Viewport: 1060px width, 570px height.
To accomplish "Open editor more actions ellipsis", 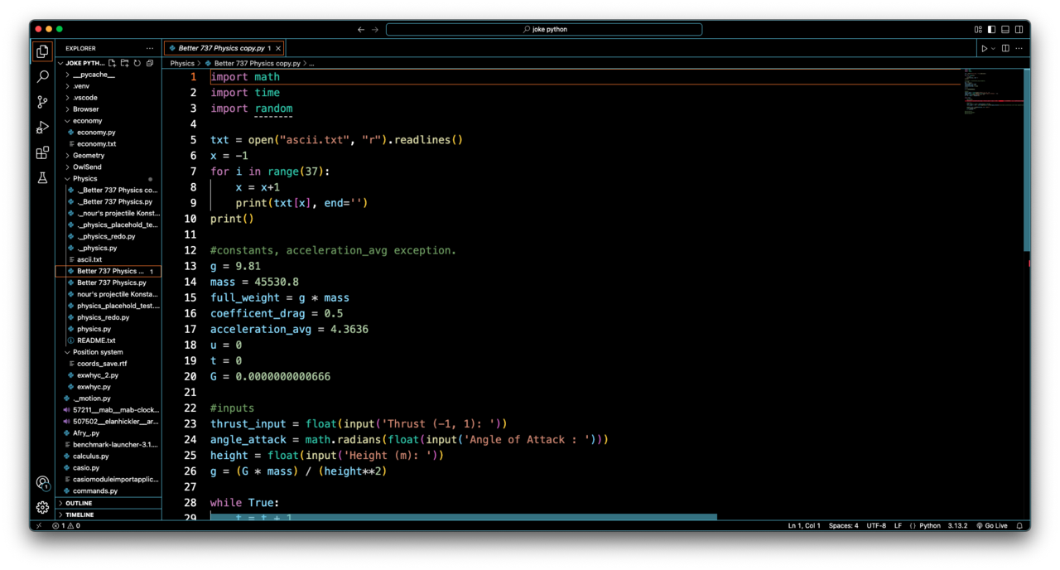I will point(1019,48).
